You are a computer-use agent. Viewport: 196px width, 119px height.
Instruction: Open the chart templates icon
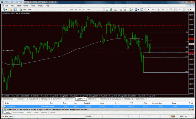tap(142, 10)
